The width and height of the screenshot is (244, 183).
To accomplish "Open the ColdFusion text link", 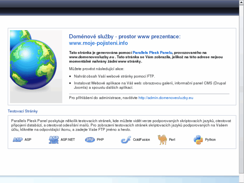I will coord(141,140).
